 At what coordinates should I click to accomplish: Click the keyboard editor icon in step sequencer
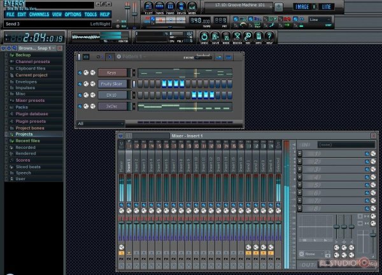pyautogui.click(x=229, y=57)
